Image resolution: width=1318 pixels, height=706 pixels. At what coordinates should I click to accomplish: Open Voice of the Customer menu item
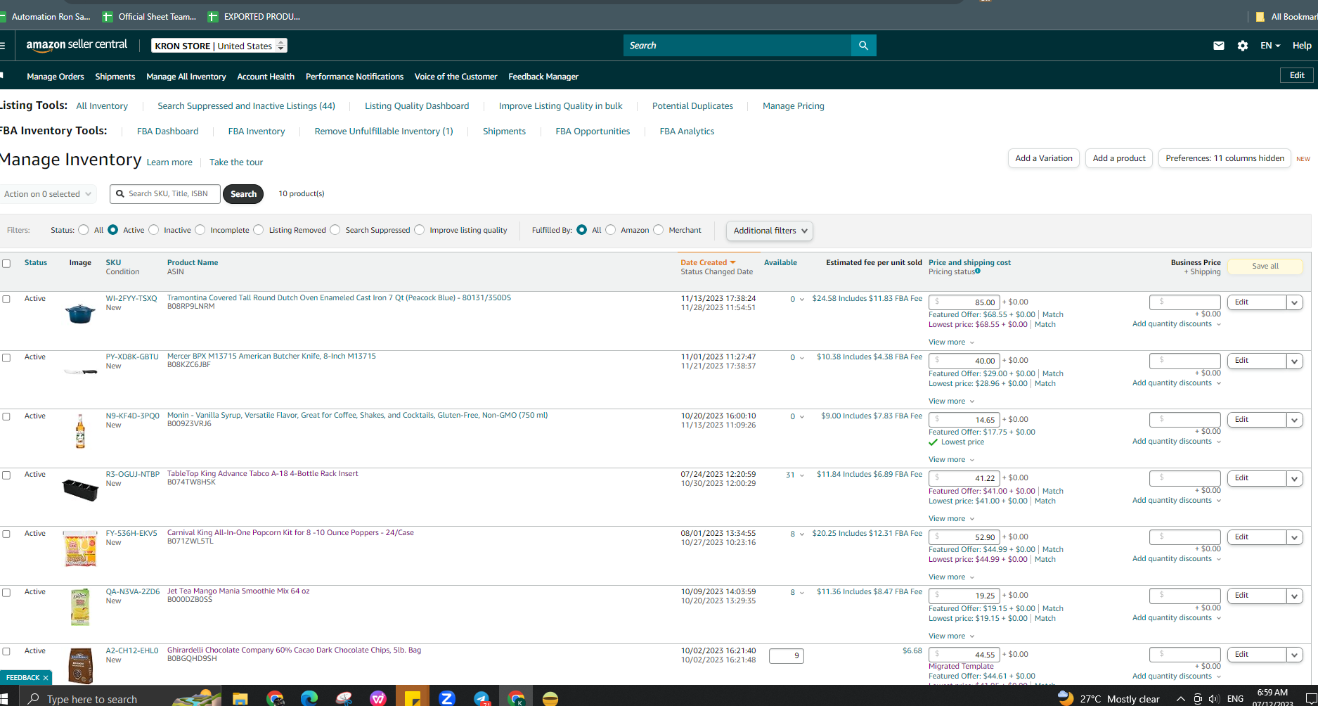[x=456, y=77]
